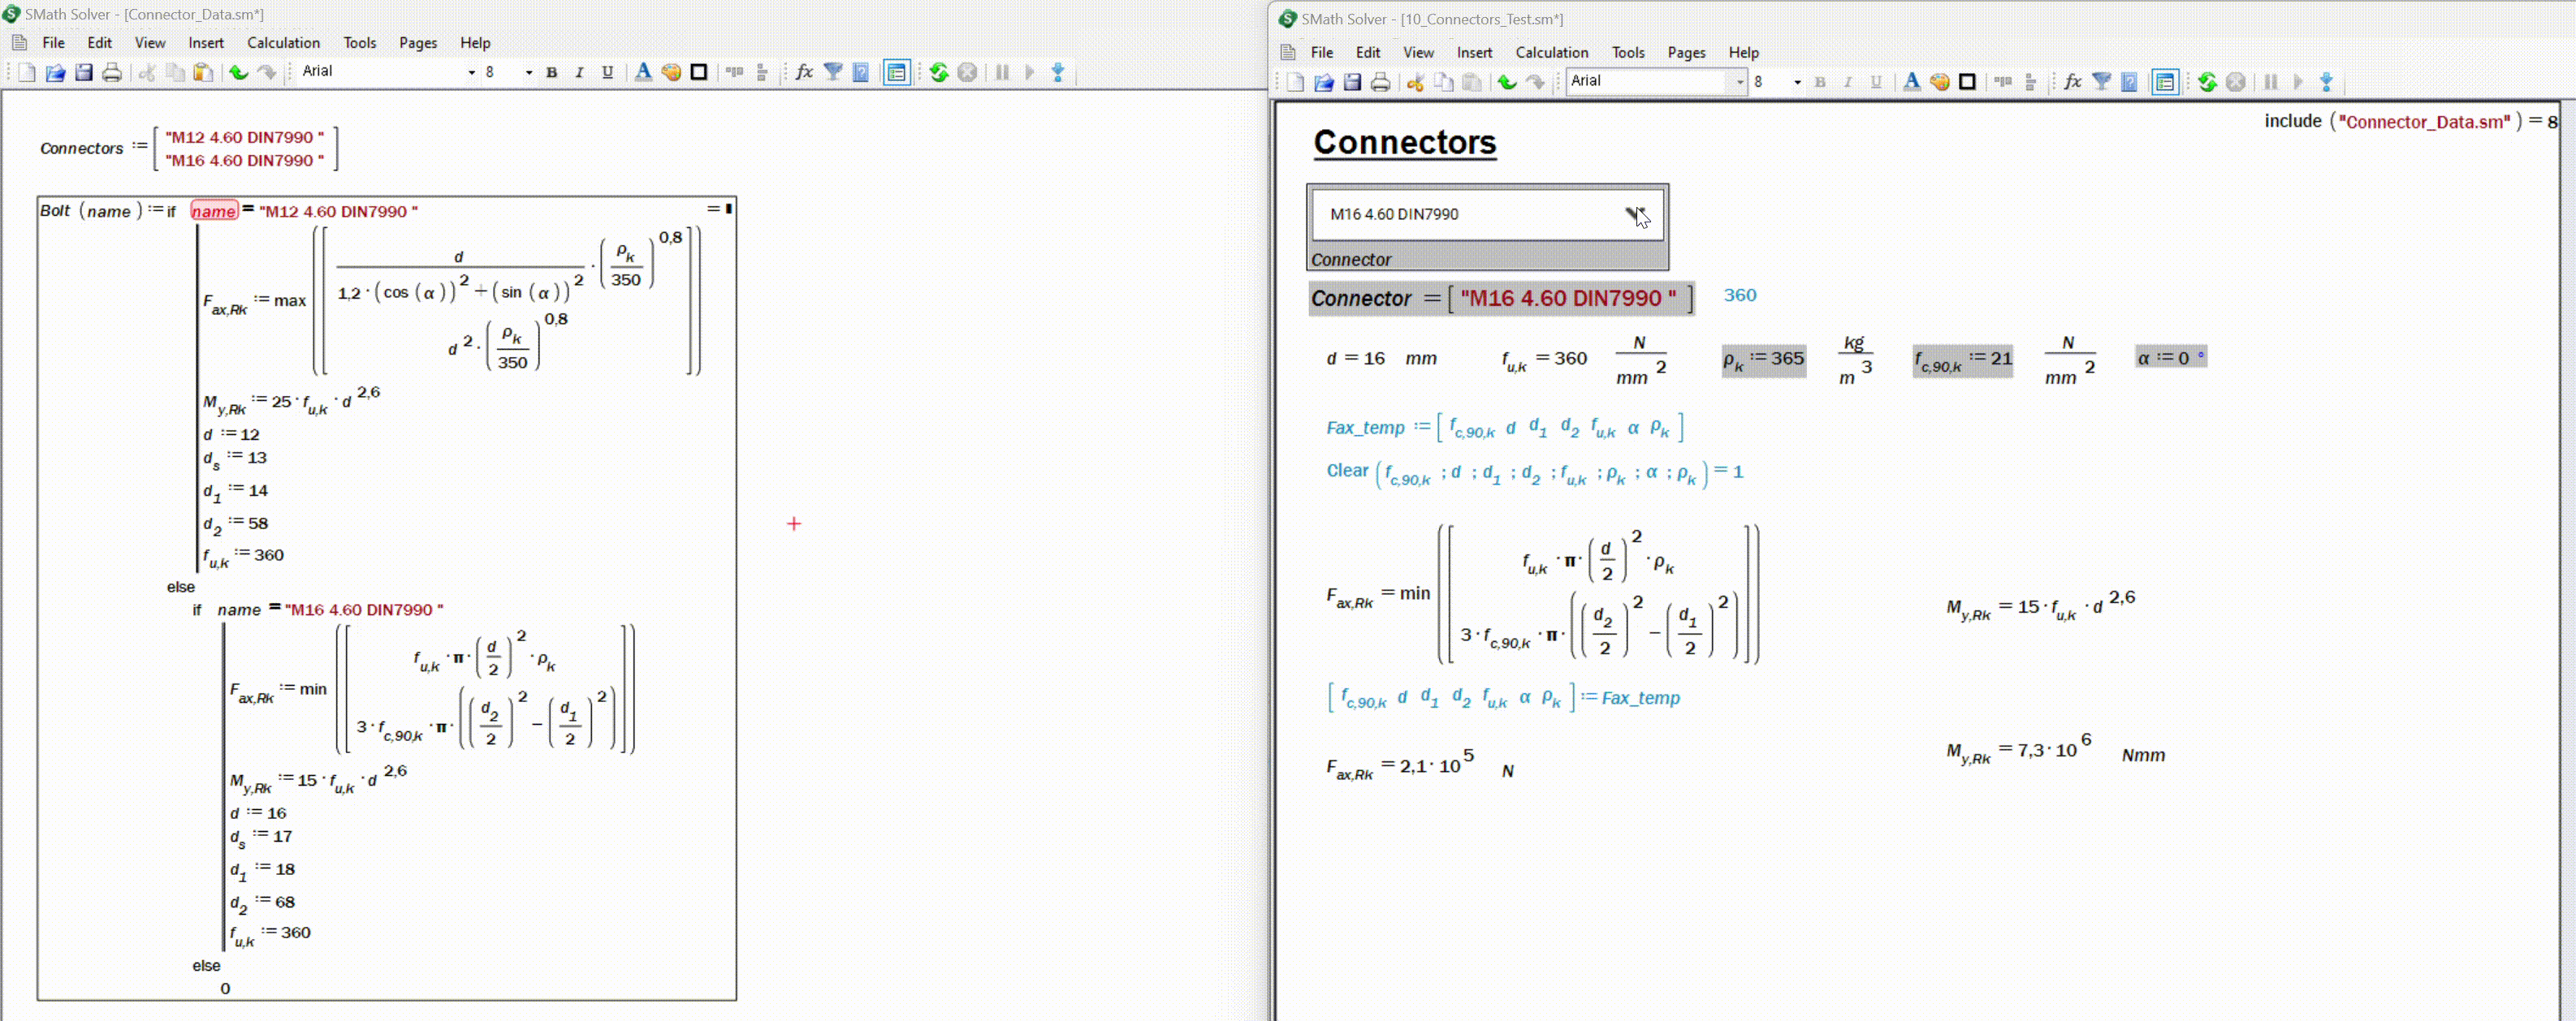2576x1021 pixels.
Task: Click the paste clipboard icon in Connector_Data window
Action: click(x=203, y=72)
